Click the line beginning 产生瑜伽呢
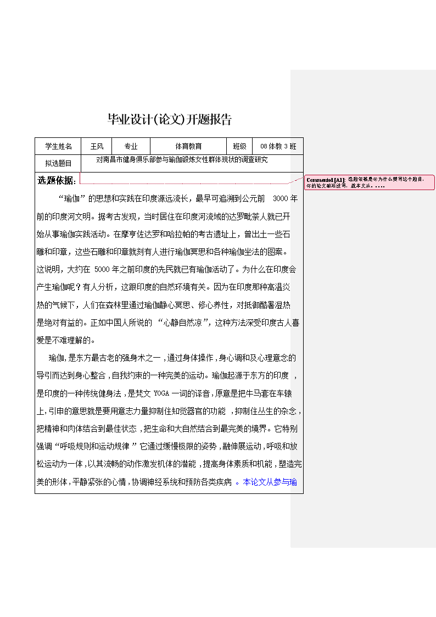 coord(163,287)
